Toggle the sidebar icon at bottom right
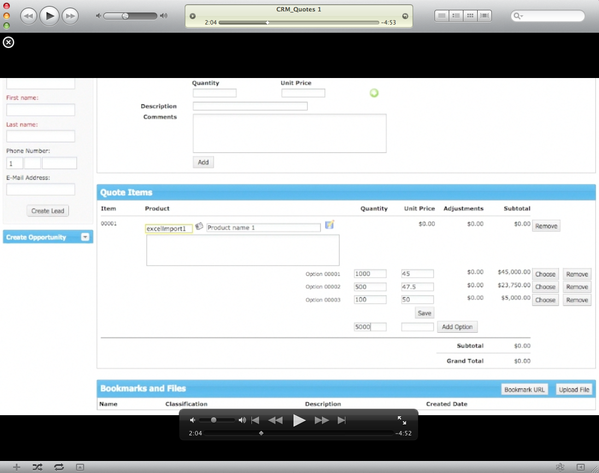This screenshot has height=473, width=599. (580, 467)
